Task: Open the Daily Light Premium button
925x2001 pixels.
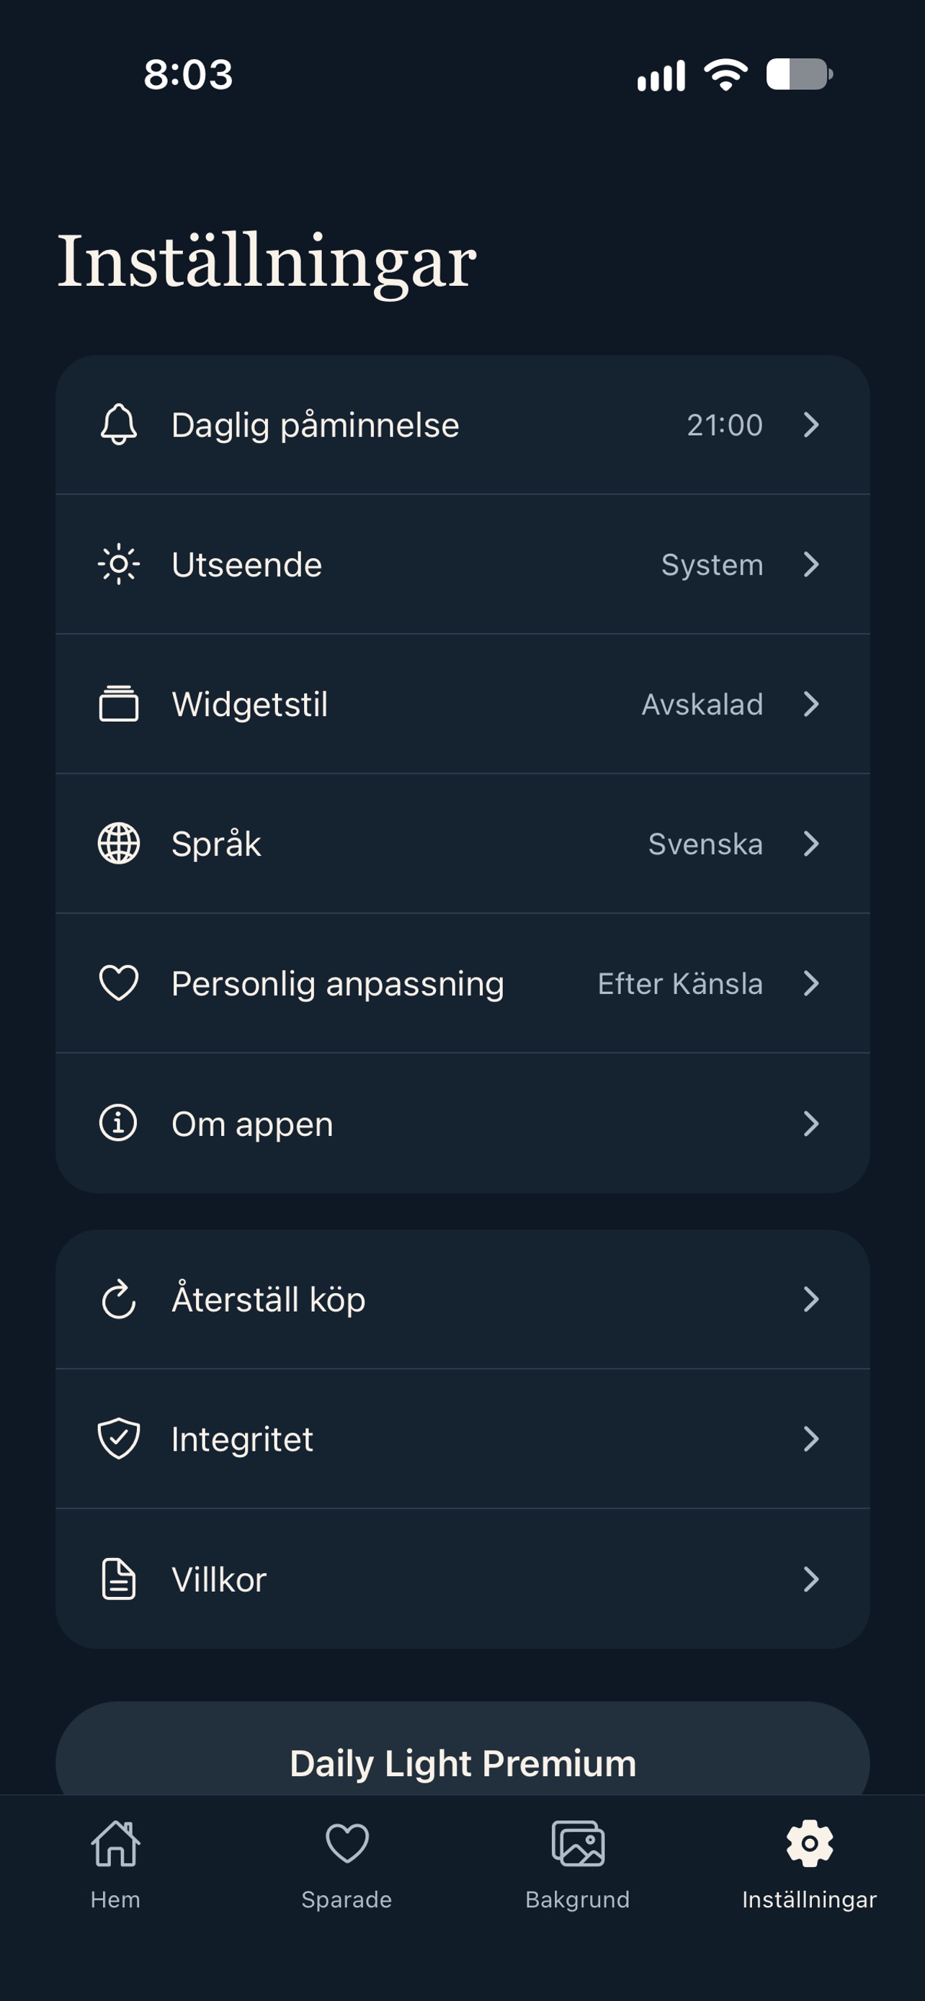Action: click(x=463, y=1757)
